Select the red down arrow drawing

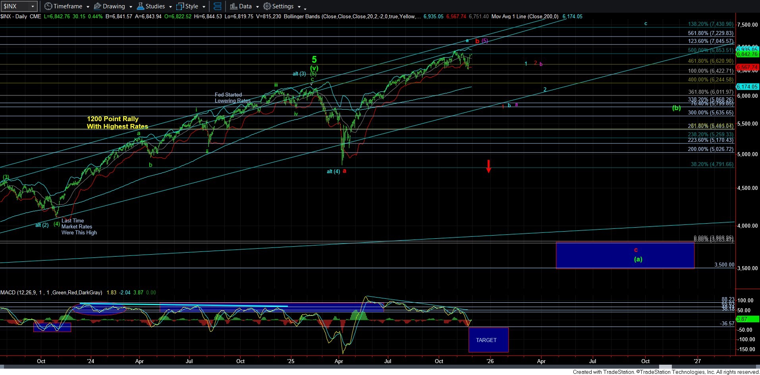(x=488, y=166)
